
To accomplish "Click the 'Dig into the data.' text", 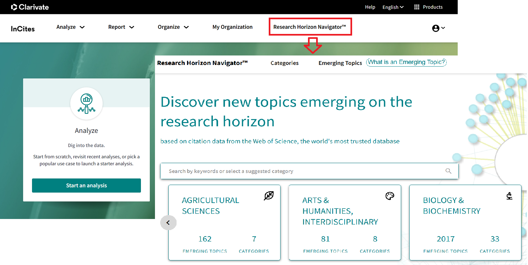I will [86, 145].
